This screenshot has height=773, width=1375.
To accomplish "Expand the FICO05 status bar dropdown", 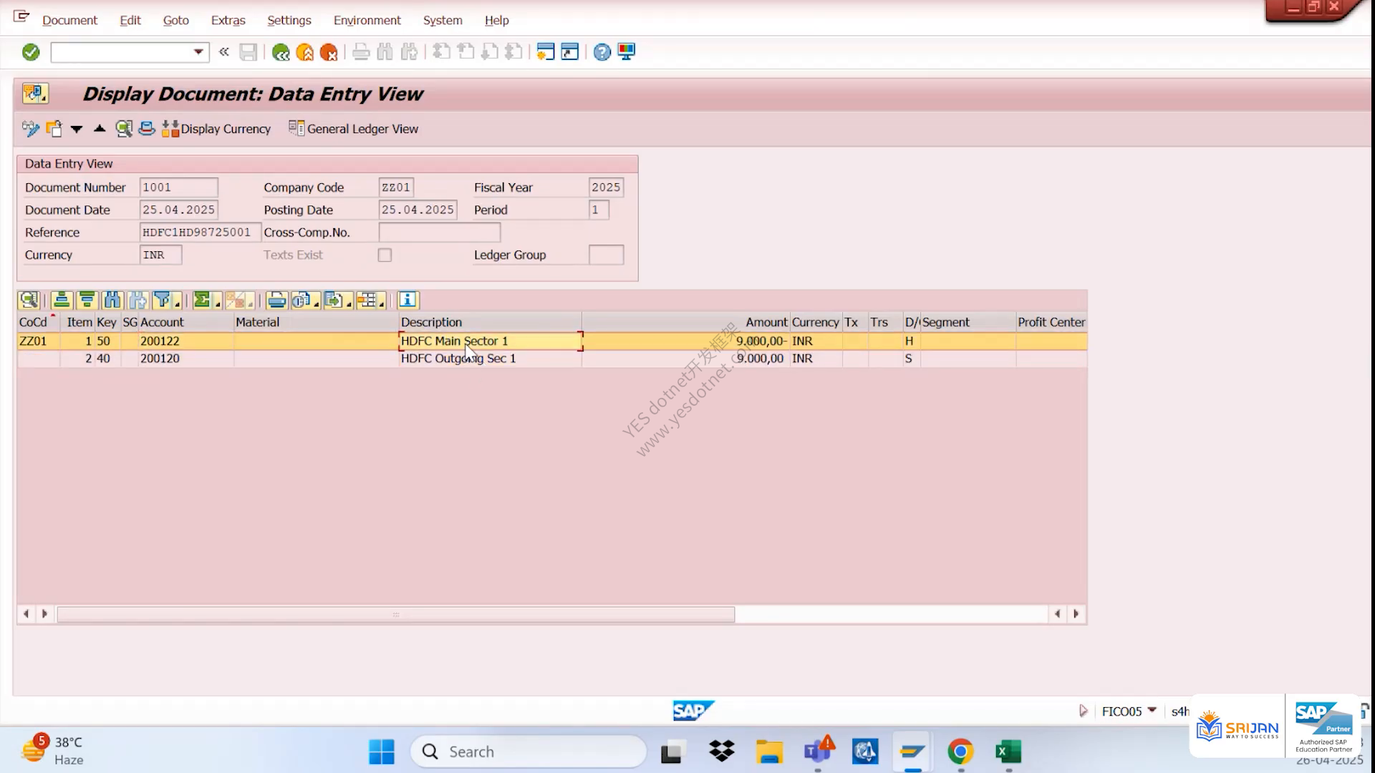I will coord(1152,711).
